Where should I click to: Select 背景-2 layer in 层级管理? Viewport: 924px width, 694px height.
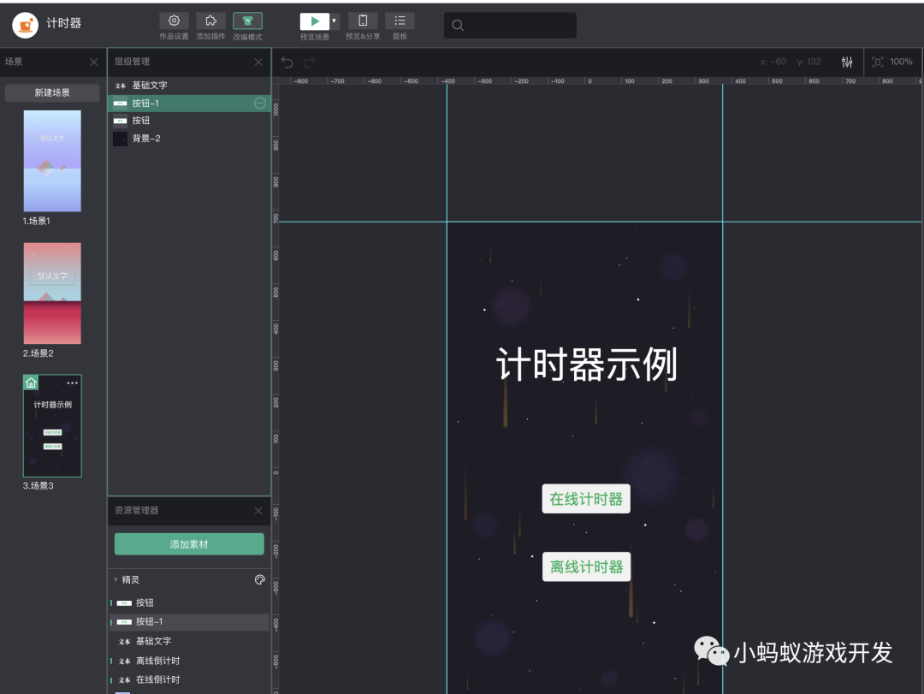point(189,139)
